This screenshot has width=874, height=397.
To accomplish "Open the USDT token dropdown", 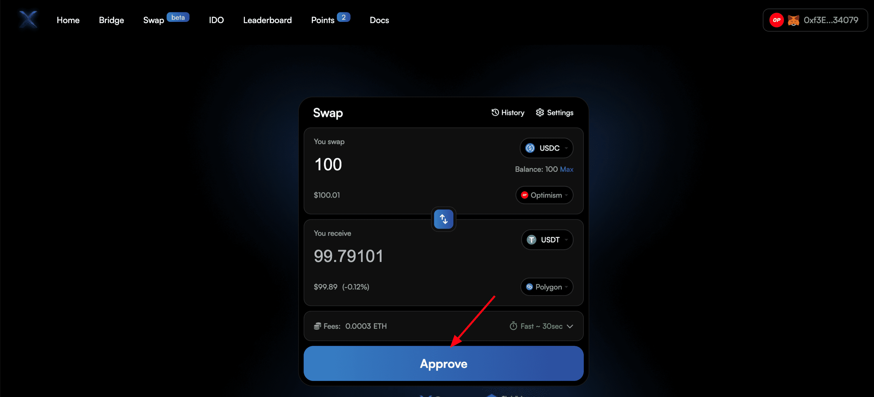I will [547, 240].
